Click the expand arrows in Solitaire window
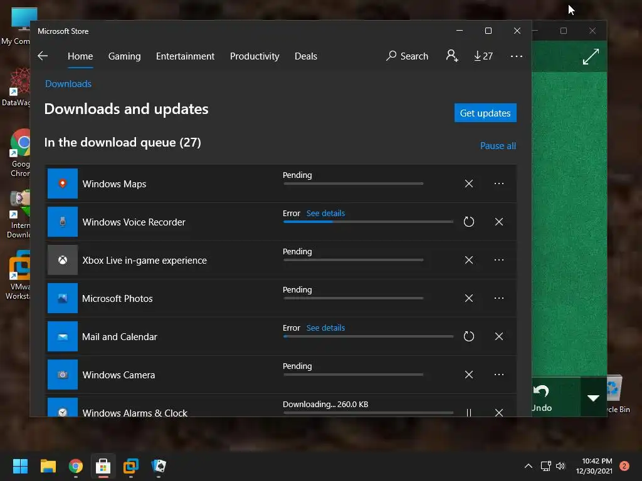 tap(591, 57)
